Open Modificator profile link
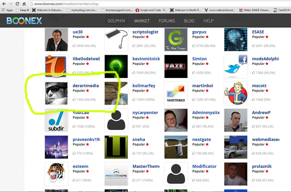 (204, 166)
